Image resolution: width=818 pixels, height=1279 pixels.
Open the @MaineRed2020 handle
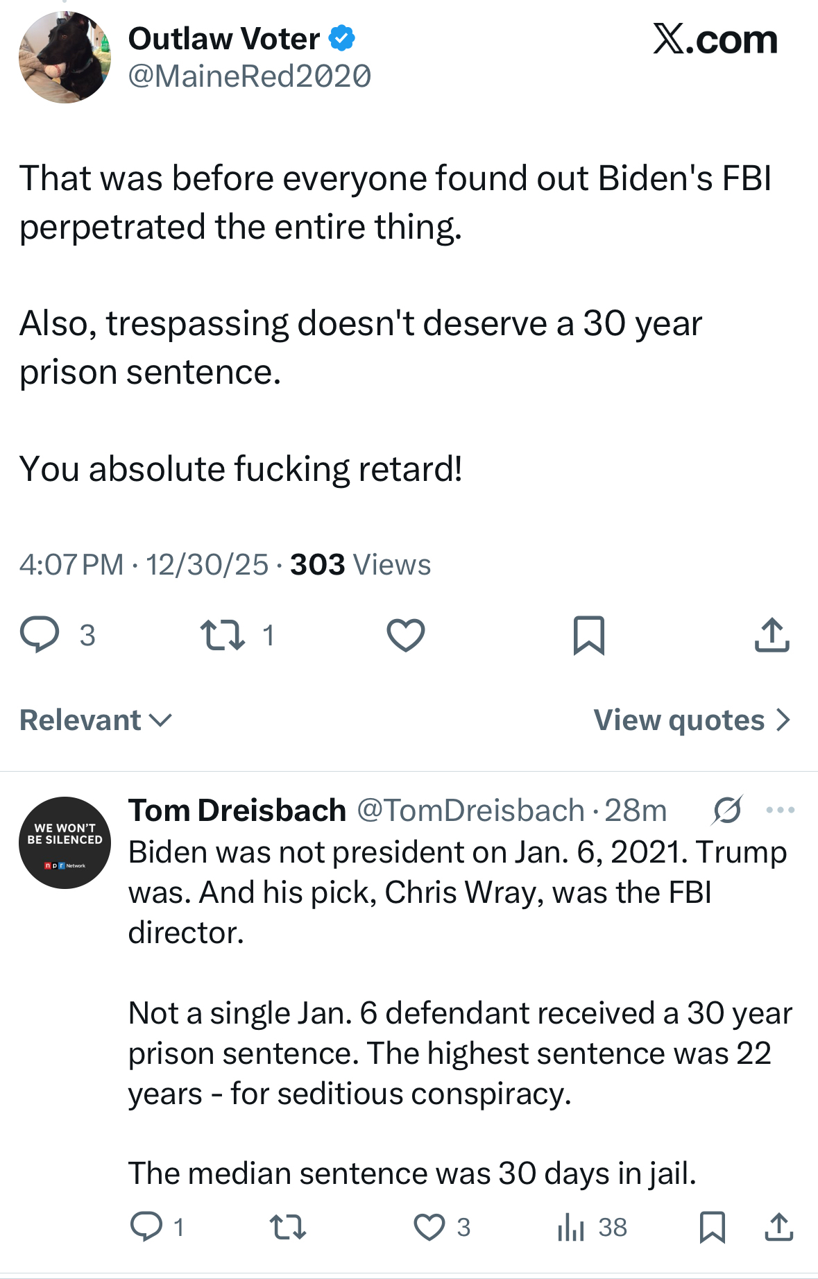point(250,76)
